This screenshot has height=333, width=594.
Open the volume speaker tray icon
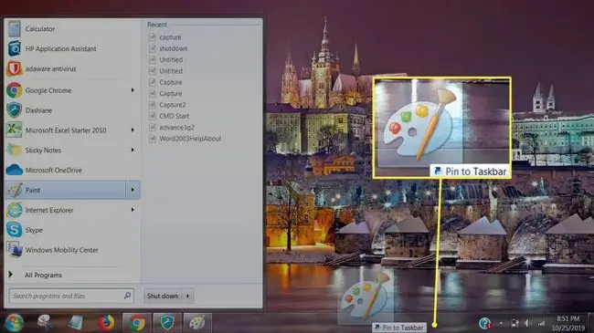click(528, 323)
